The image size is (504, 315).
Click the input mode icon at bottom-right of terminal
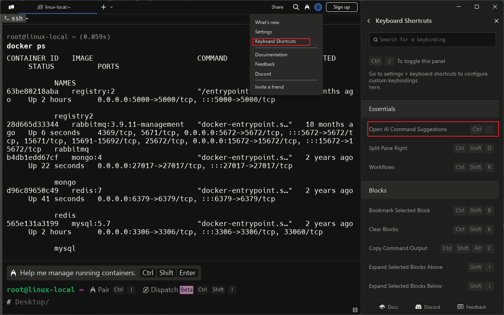tap(355, 309)
